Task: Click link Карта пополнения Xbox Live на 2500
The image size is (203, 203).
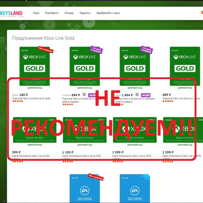Action: pos(182,157)
